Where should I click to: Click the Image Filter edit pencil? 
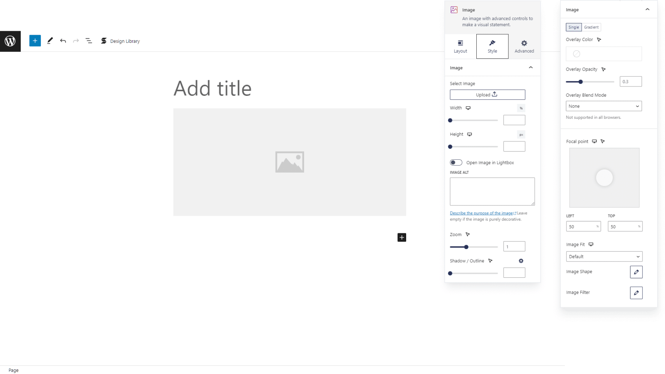tap(636, 293)
